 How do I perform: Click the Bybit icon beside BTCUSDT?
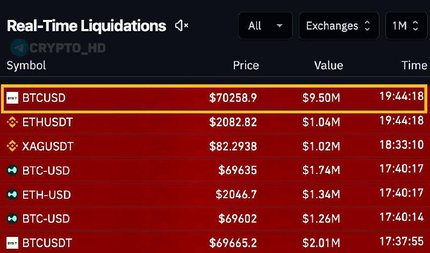tap(12, 242)
